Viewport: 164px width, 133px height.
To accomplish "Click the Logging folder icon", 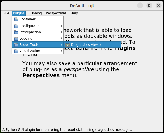I will 16,38.
